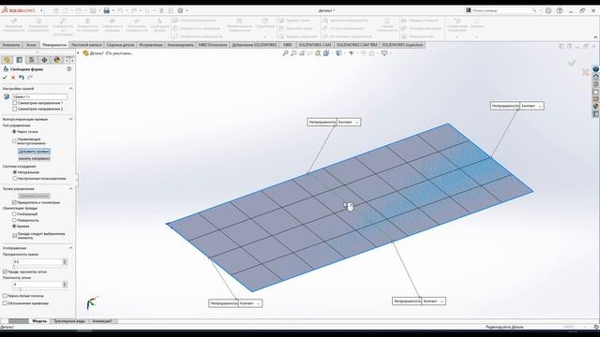Enable Черно-белые полосы checkbox
600x337 pixels.
pyautogui.click(x=5, y=296)
